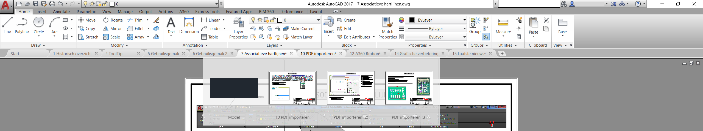Click the Linear dimension button
Image resolution: width=703 pixels, height=131 pixels.
(210, 20)
